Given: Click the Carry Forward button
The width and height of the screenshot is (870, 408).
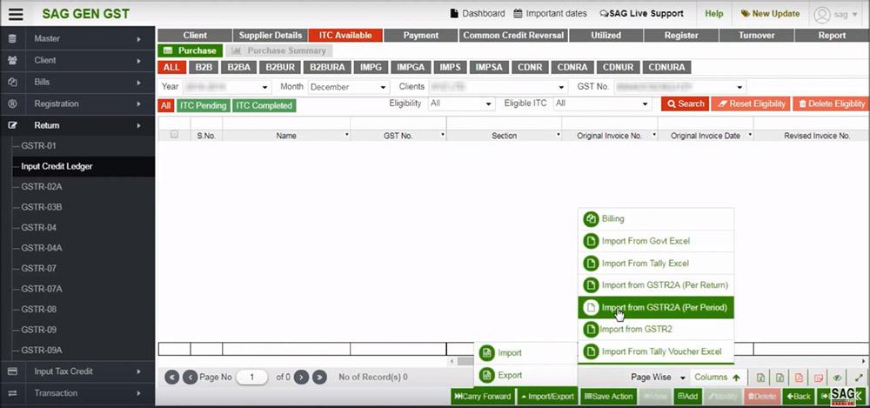Looking at the screenshot, I should 483,397.
